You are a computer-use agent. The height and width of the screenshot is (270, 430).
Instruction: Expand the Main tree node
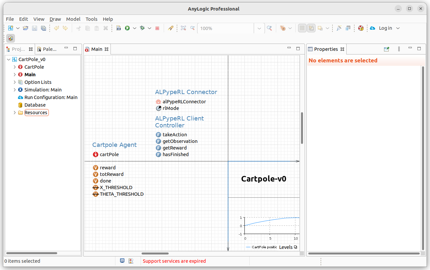point(15,75)
